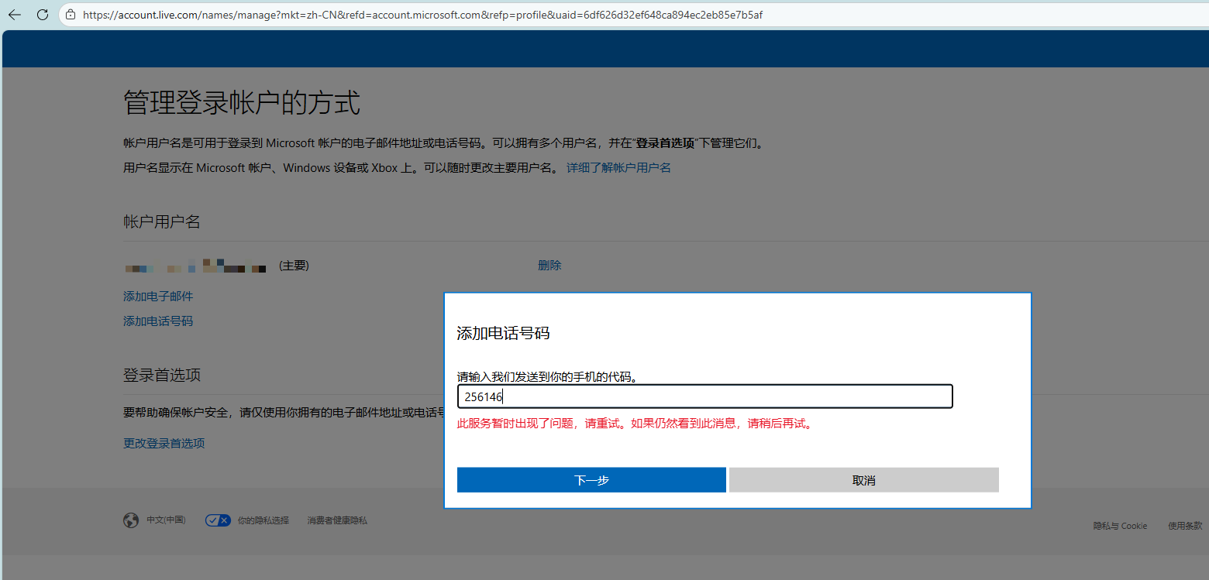Click the privacy choices check-and-cross icon
Image resolution: width=1209 pixels, height=580 pixels.
218,520
